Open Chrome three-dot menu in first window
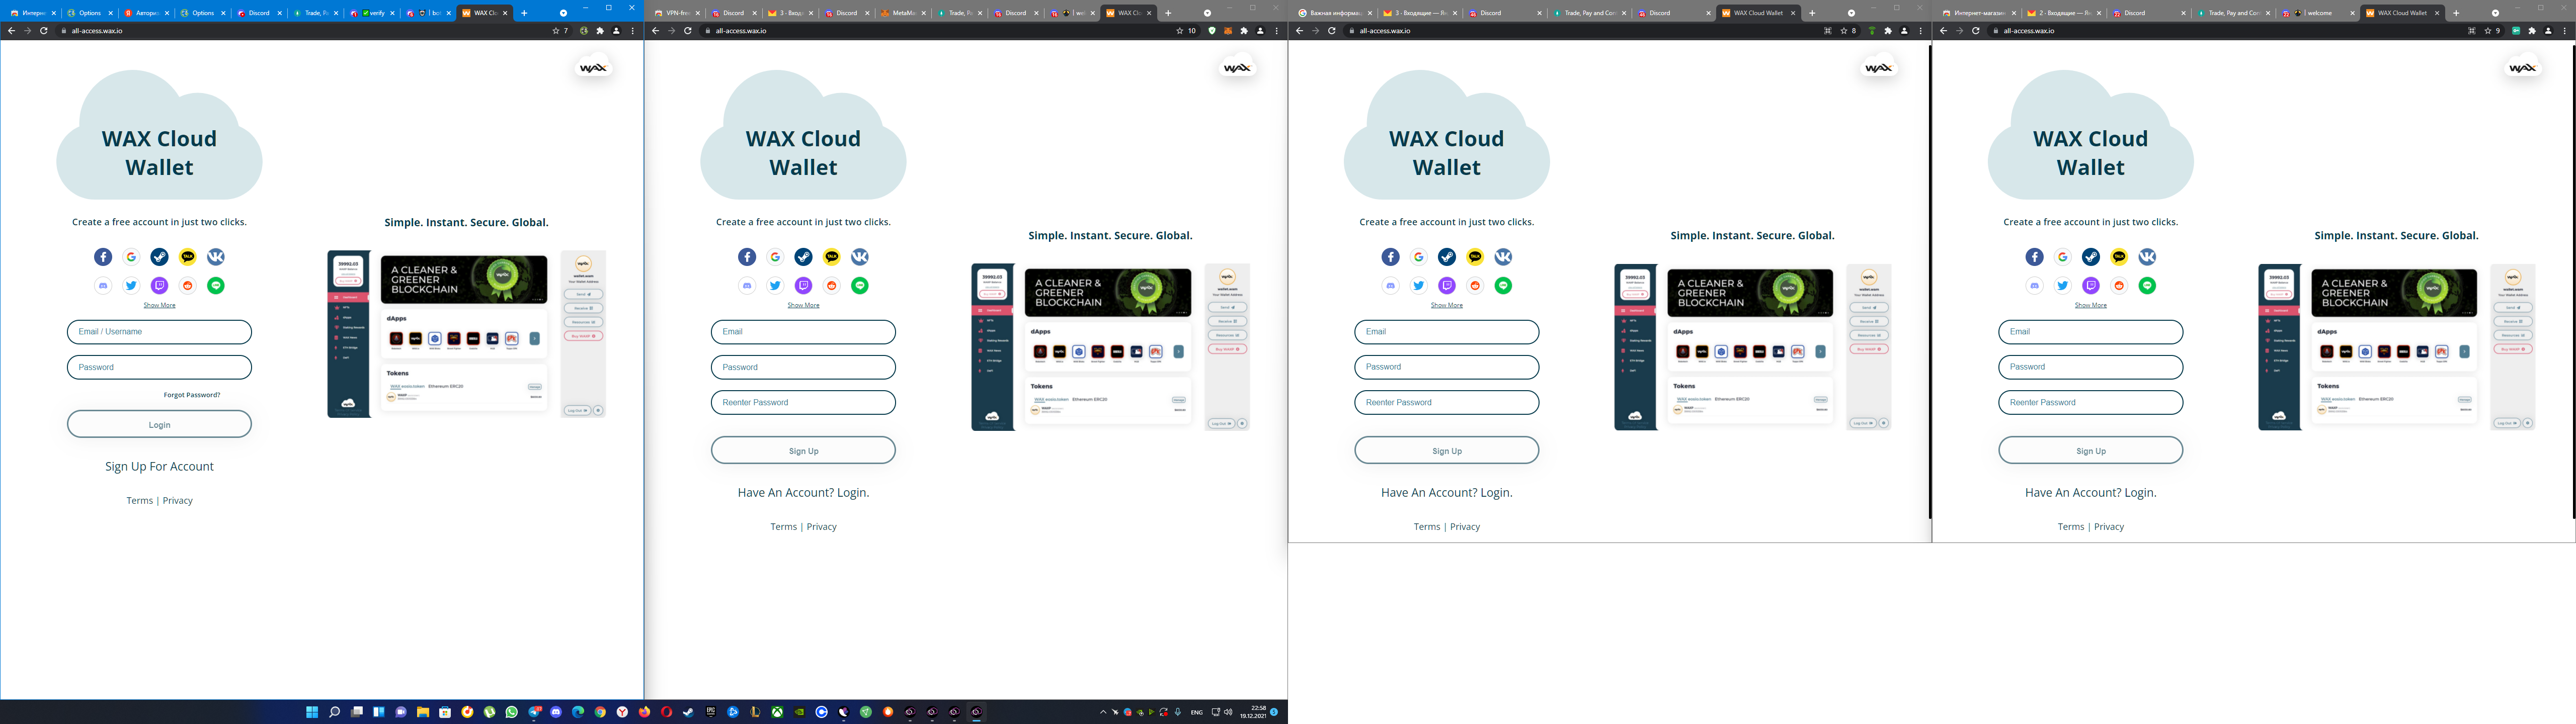This screenshot has height=724, width=2576. pos(632,31)
